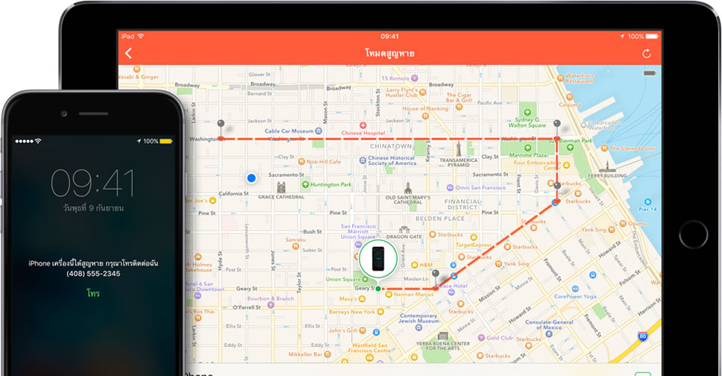The image size is (722, 376).
Task: Tap the Ozumo restaurant marker
Action: [623, 224]
